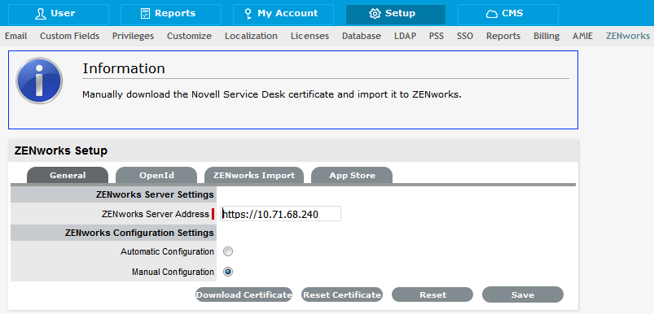Switch to the OpenId tab
Screen dimensions: 654x314
pyautogui.click(x=156, y=176)
